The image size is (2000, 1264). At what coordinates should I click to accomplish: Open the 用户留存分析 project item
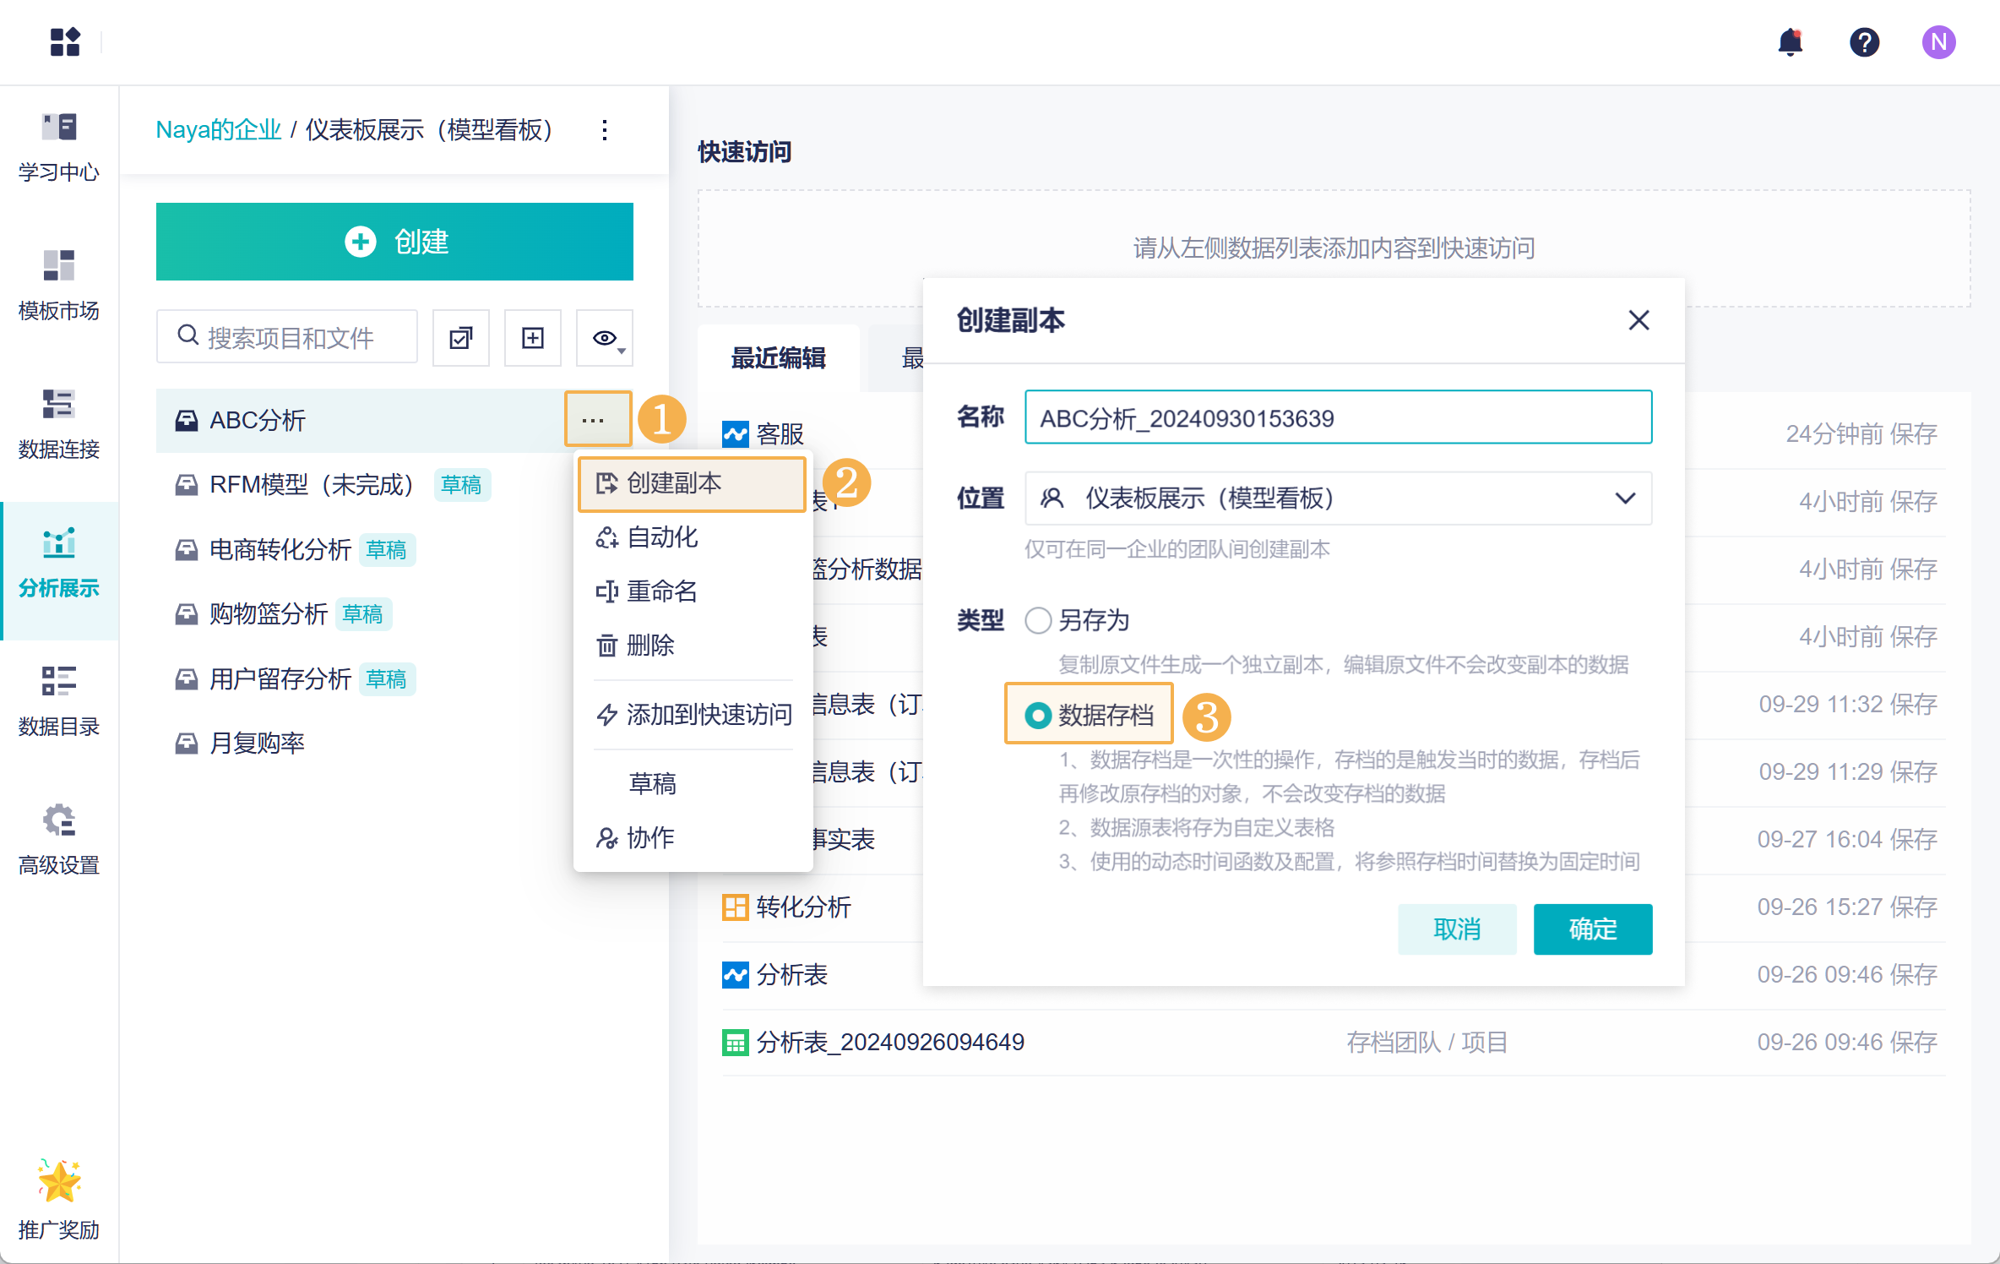pos(280,679)
